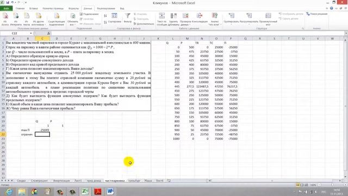
Task: Open Subtotal (Промежуточный итог)
Action: [x=268, y=19]
